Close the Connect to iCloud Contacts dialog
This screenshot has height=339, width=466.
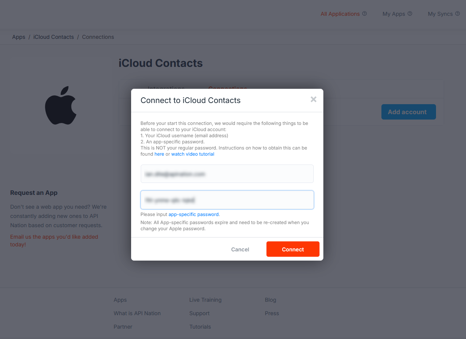pyautogui.click(x=313, y=100)
